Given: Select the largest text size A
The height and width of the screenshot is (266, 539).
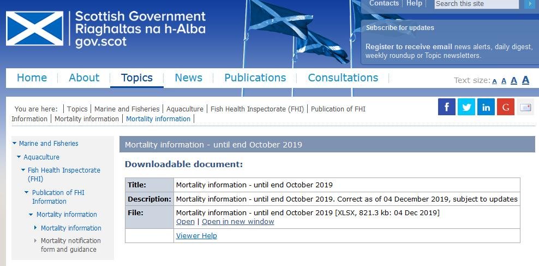Looking at the screenshot, I should 525,80.
